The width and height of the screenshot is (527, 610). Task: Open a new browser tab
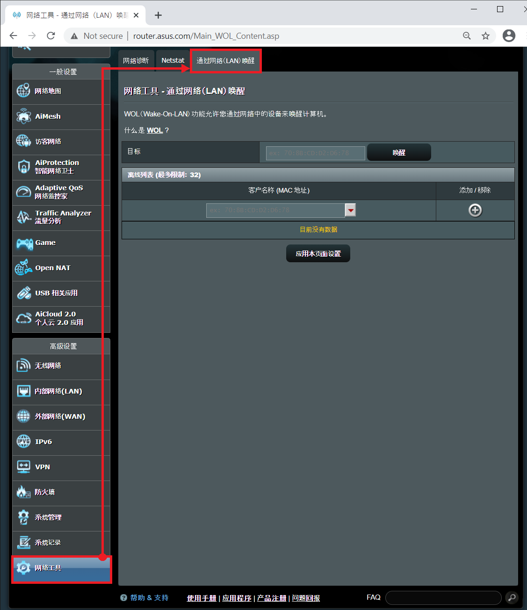(159, 15)
